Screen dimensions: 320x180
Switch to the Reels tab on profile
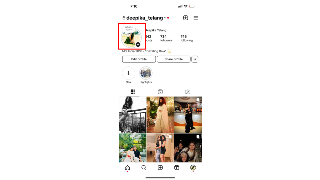point(160,92)
